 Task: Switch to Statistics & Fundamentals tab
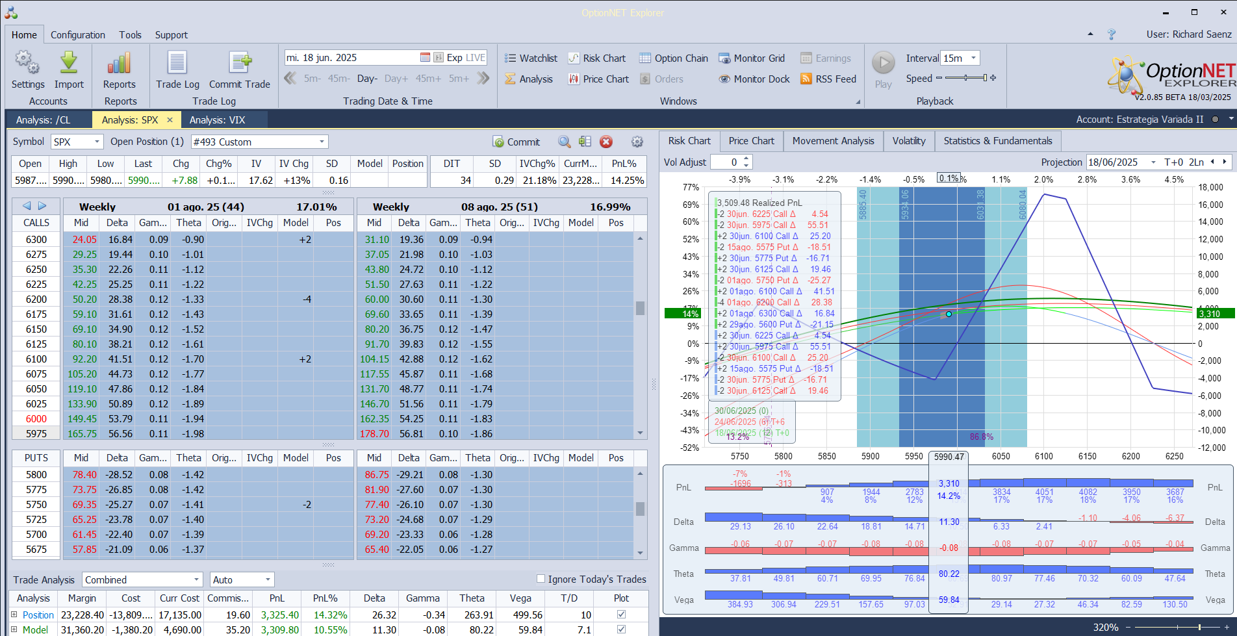[998, 141]
